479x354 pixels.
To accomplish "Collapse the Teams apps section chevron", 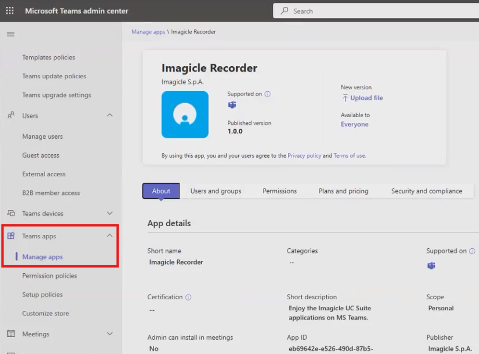I will pyautogui.click(x=110, y=236).
